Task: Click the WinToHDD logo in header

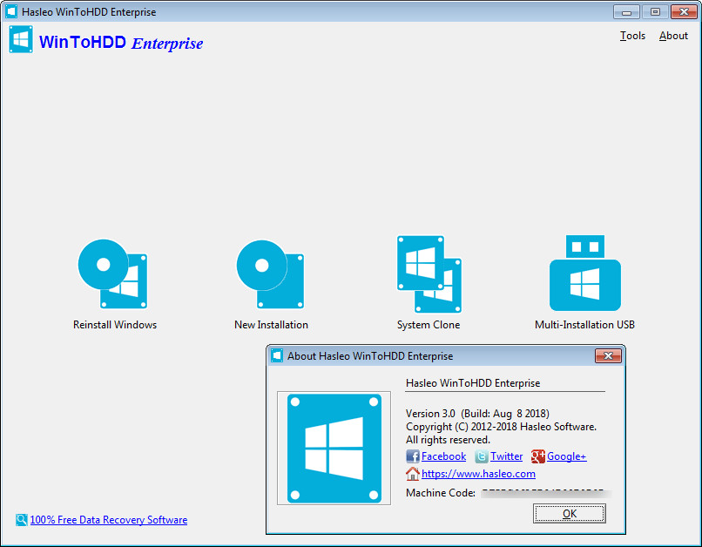Action: [x=21, y=39]
